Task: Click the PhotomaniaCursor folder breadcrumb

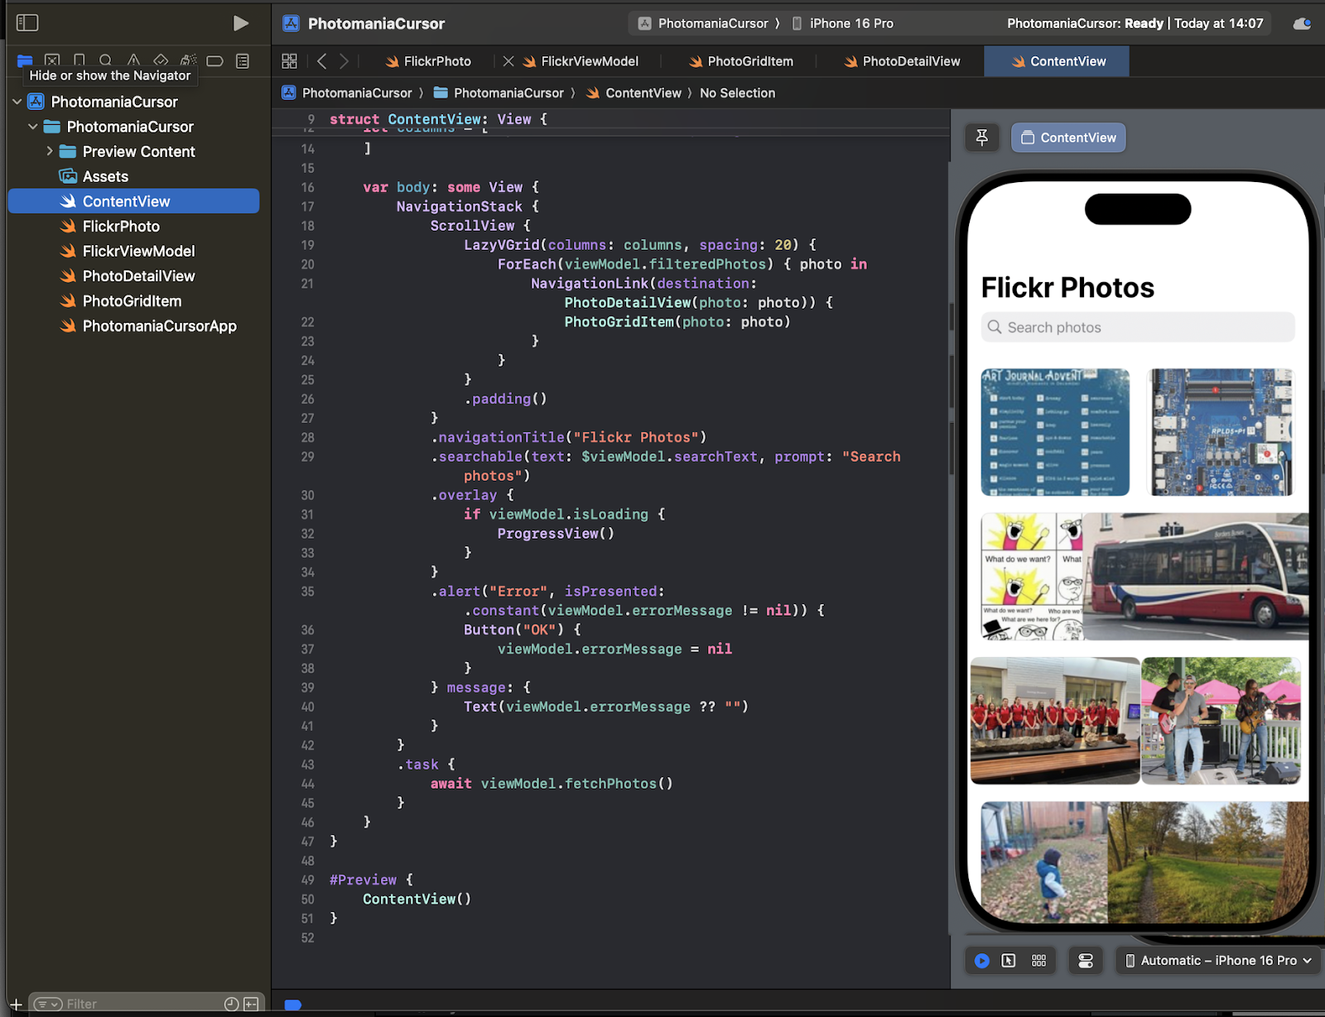Action: coord(499,93)
